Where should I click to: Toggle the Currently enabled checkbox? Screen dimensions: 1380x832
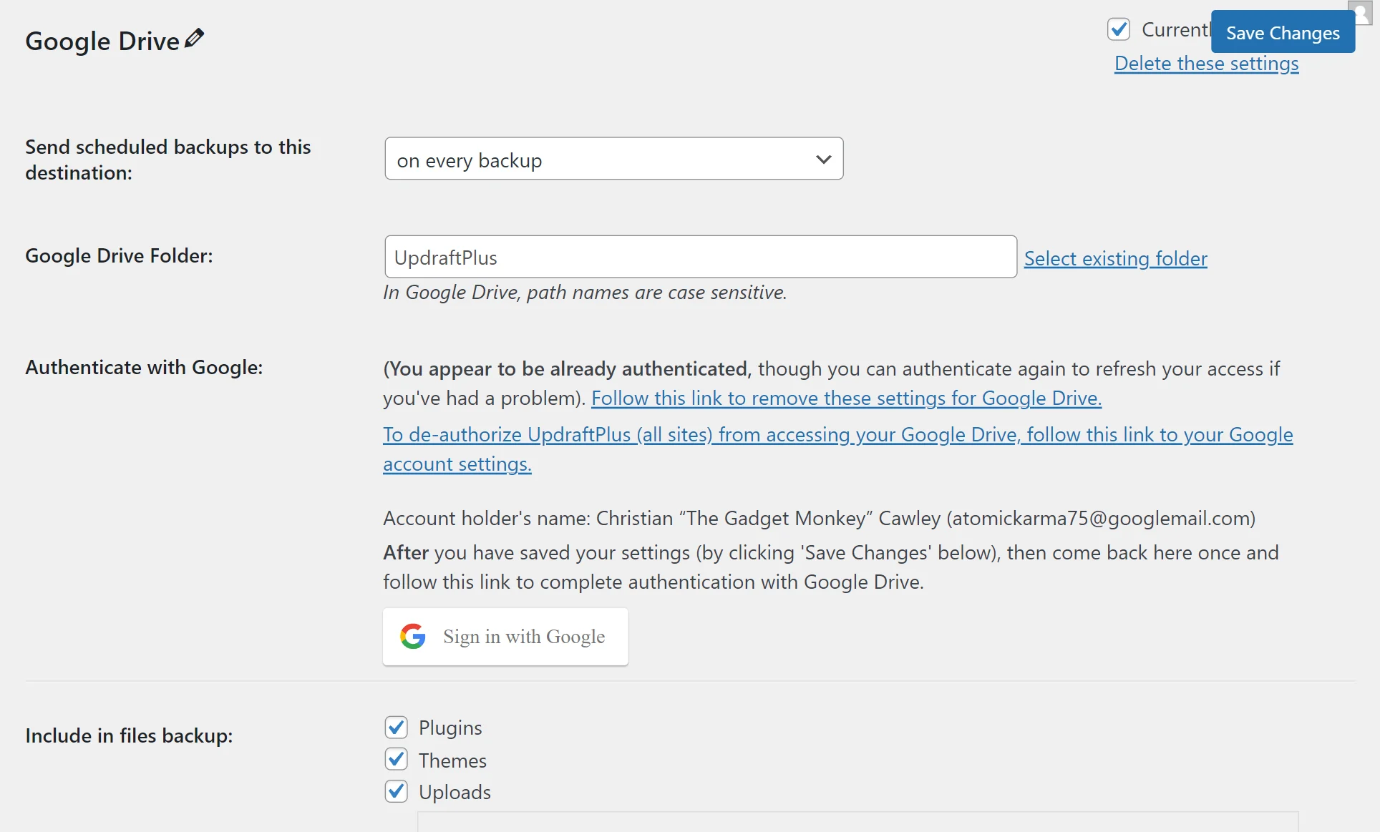(x=1119, y=29)
